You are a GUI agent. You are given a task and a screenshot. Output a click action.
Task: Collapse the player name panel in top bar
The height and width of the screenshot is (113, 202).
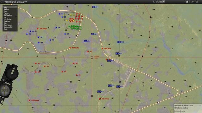[164, 2]
